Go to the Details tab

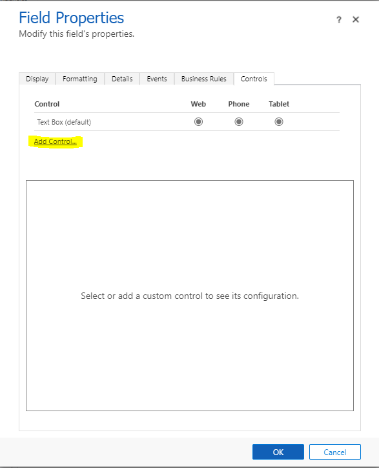(122, 79)
